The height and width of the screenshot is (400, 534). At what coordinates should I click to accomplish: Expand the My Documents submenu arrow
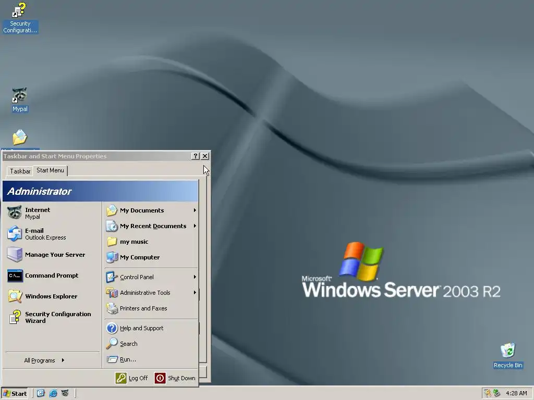coord(195,210)
